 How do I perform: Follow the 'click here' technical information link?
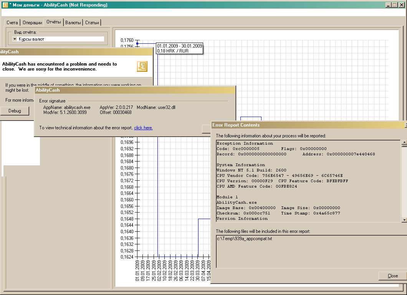tap(143, 128)
